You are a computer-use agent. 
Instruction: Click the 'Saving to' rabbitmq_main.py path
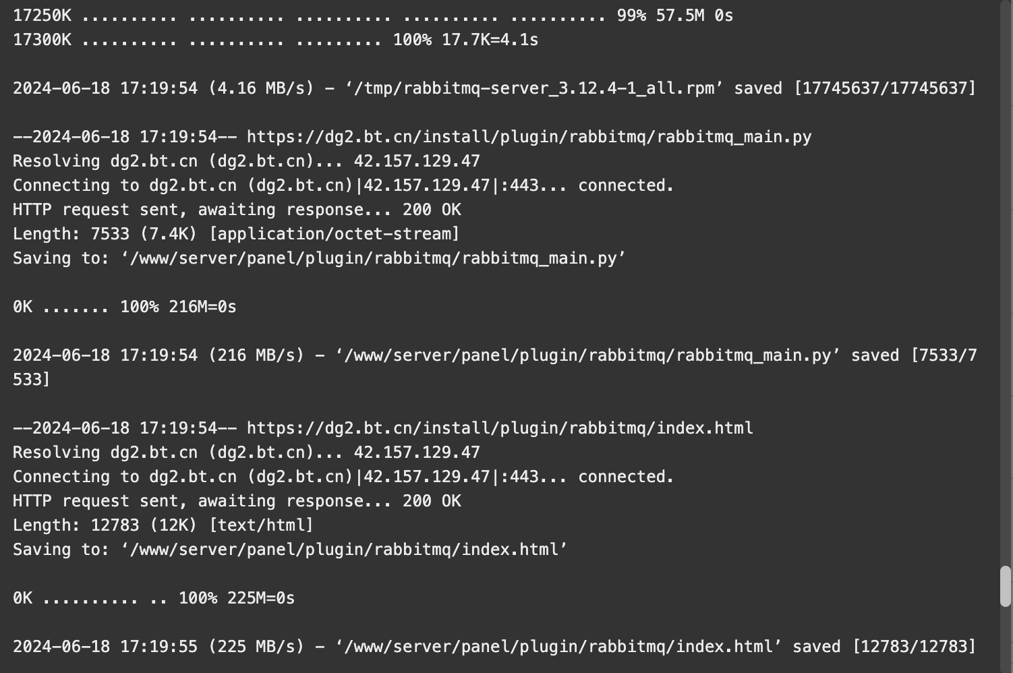374,258
